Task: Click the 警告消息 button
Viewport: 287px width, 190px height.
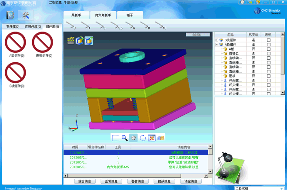Action: (138, 181)
